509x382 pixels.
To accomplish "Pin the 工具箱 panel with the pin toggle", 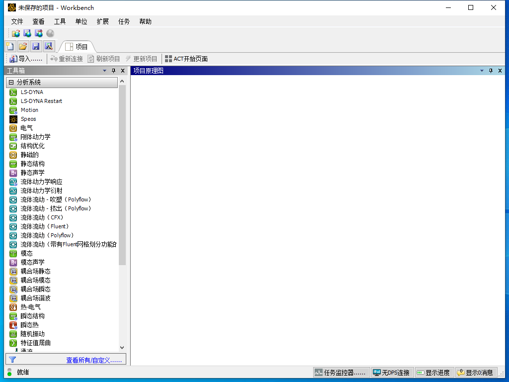I will (113, 71).
